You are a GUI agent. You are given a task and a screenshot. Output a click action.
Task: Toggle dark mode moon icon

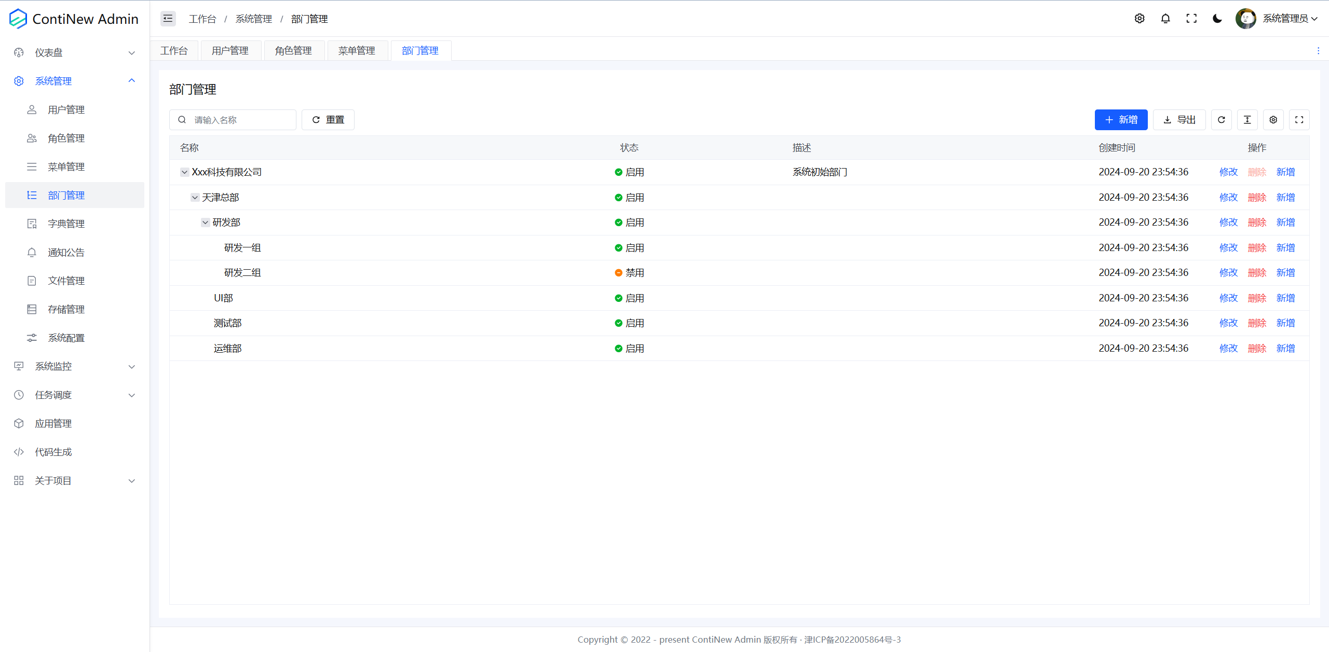click(x=1217, y=19)
